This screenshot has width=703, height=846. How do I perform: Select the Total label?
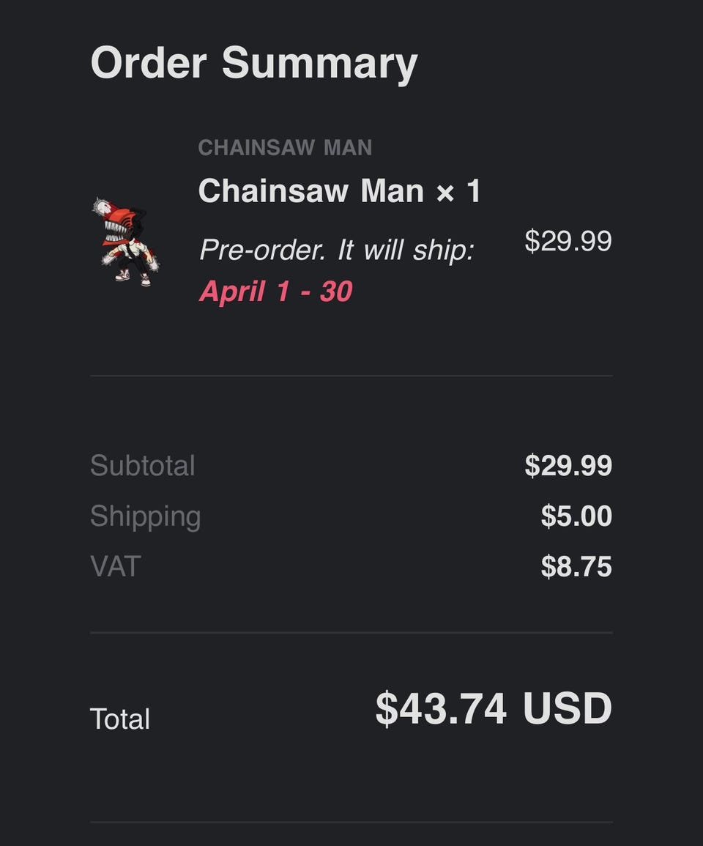click(x=120, y=719)
